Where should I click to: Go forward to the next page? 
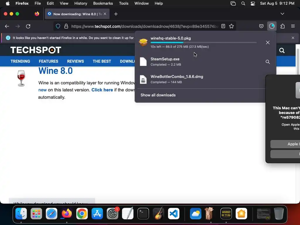coord(18,26)
